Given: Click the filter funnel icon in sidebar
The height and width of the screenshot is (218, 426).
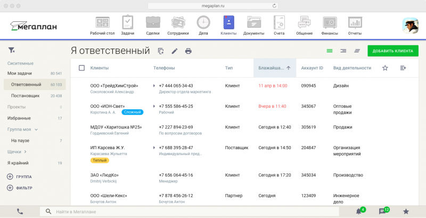Looking at the screenshot, I should tap(11, 50).
